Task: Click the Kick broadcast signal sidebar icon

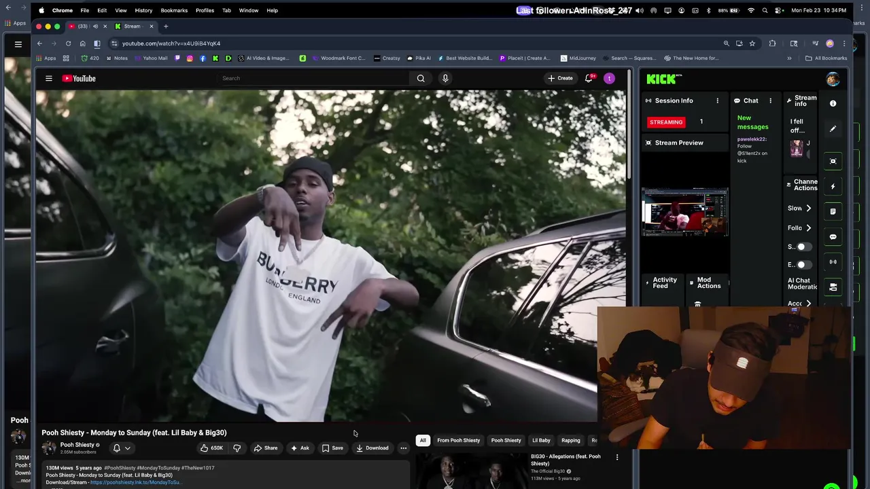Action: click(x=833, y=261)
